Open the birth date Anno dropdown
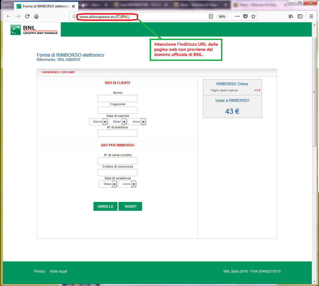Screen dimensions: 319x286 coord(137,122)
